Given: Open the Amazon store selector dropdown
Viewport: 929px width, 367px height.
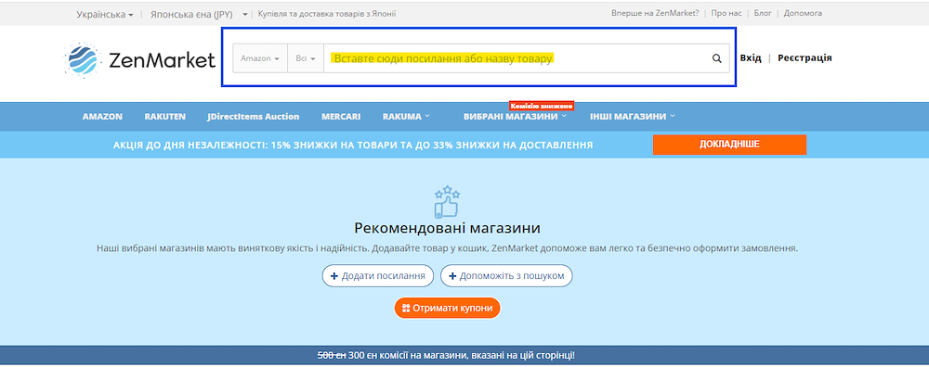Looking at the screenshot, I should [x=260, y=58].
